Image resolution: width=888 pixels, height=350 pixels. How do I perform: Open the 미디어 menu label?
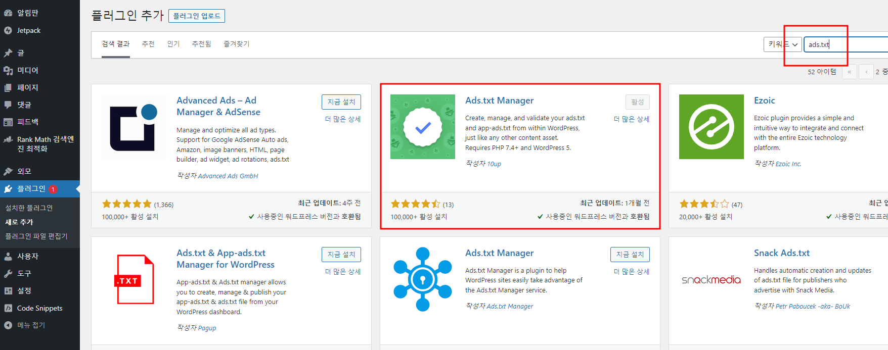pos(28,70)
